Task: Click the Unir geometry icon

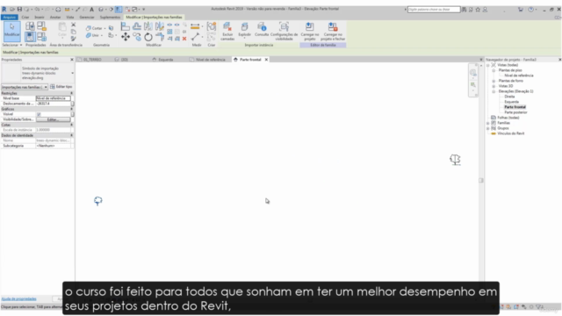Action: click(x=92, y=35)
